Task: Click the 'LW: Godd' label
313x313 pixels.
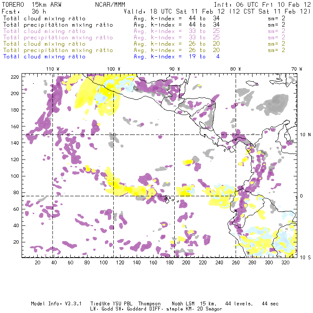Action: click(x=102, y=309)
